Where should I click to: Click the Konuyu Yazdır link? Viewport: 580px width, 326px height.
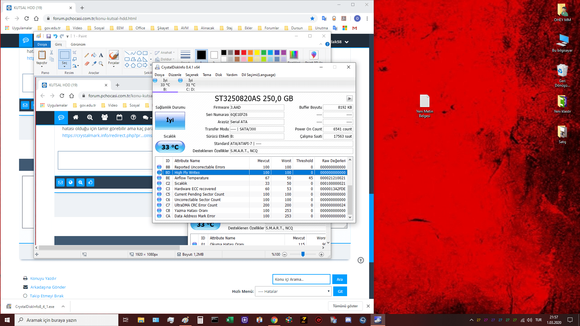[x=43, y=278]
